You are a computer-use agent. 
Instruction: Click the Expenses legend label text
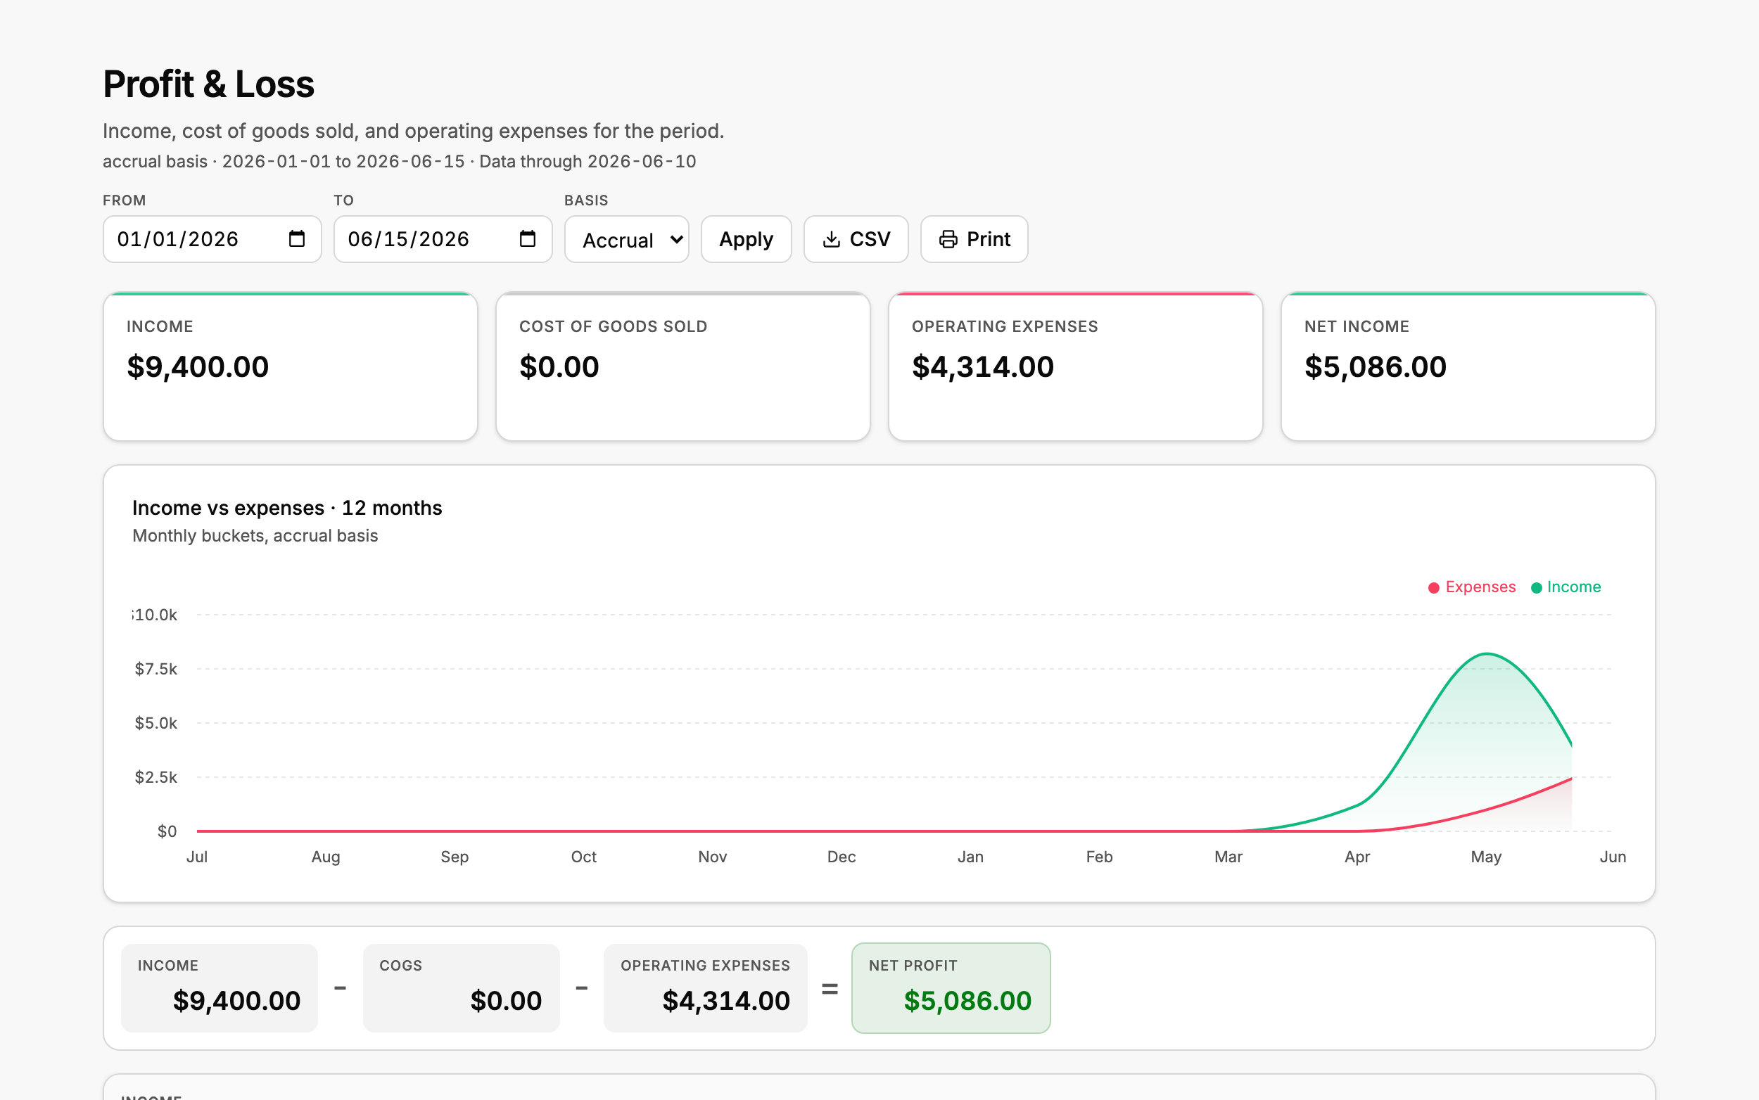point(1480,587)
